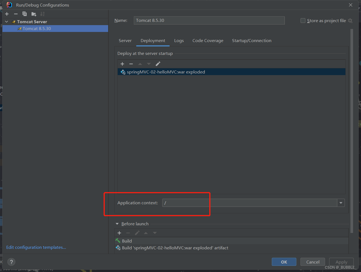Screen dimensions: 361x272
Task: Select the Build launch task row
Action: click(232, 241)
